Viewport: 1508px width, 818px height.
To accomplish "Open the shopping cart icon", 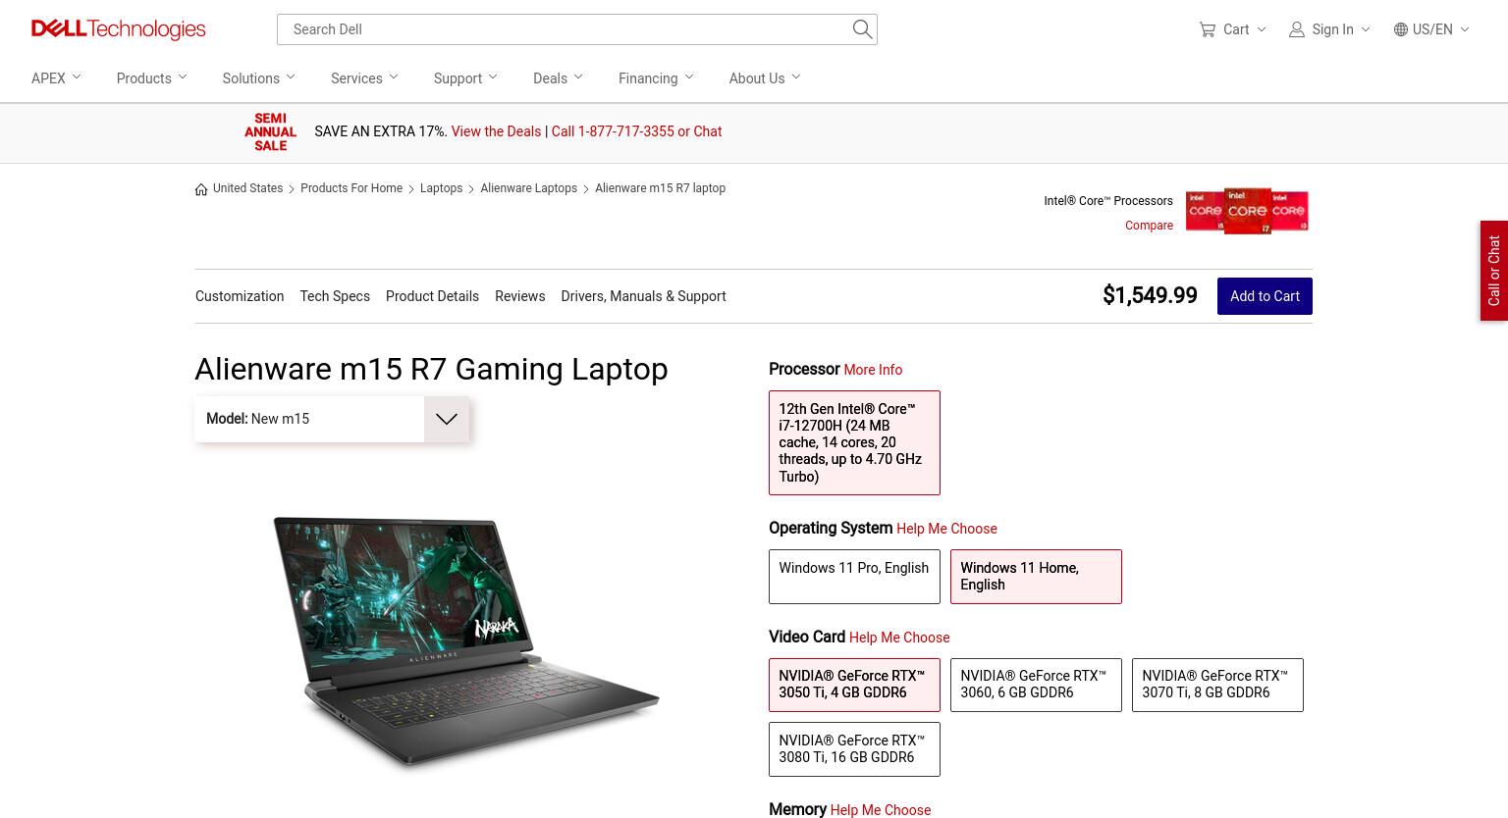I will tap(1207, 29).
